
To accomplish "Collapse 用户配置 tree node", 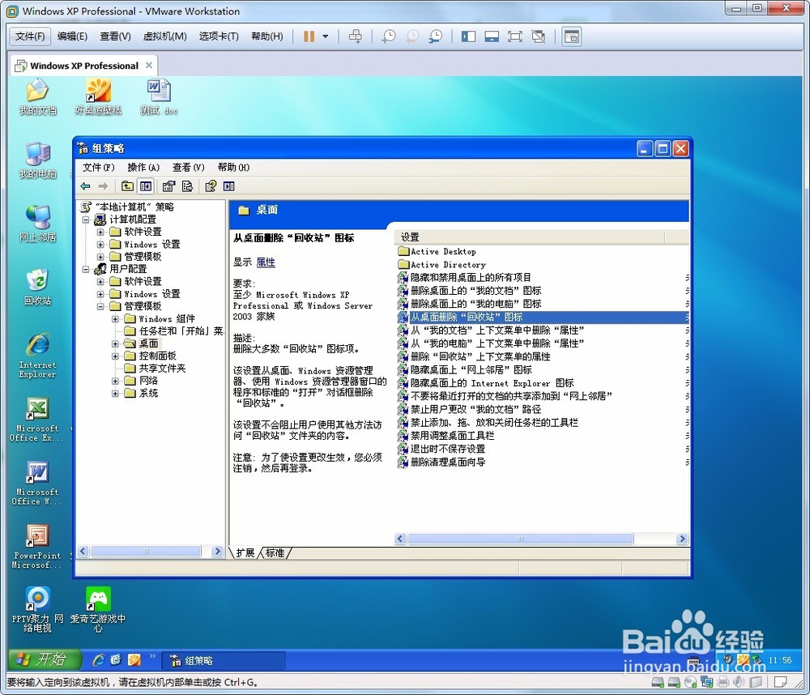I will coord(87,269).
